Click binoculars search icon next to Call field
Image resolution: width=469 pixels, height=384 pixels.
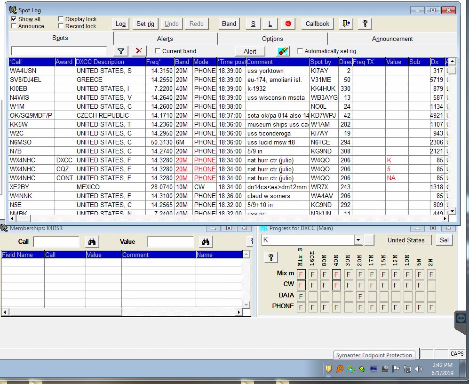click(92, 241)
